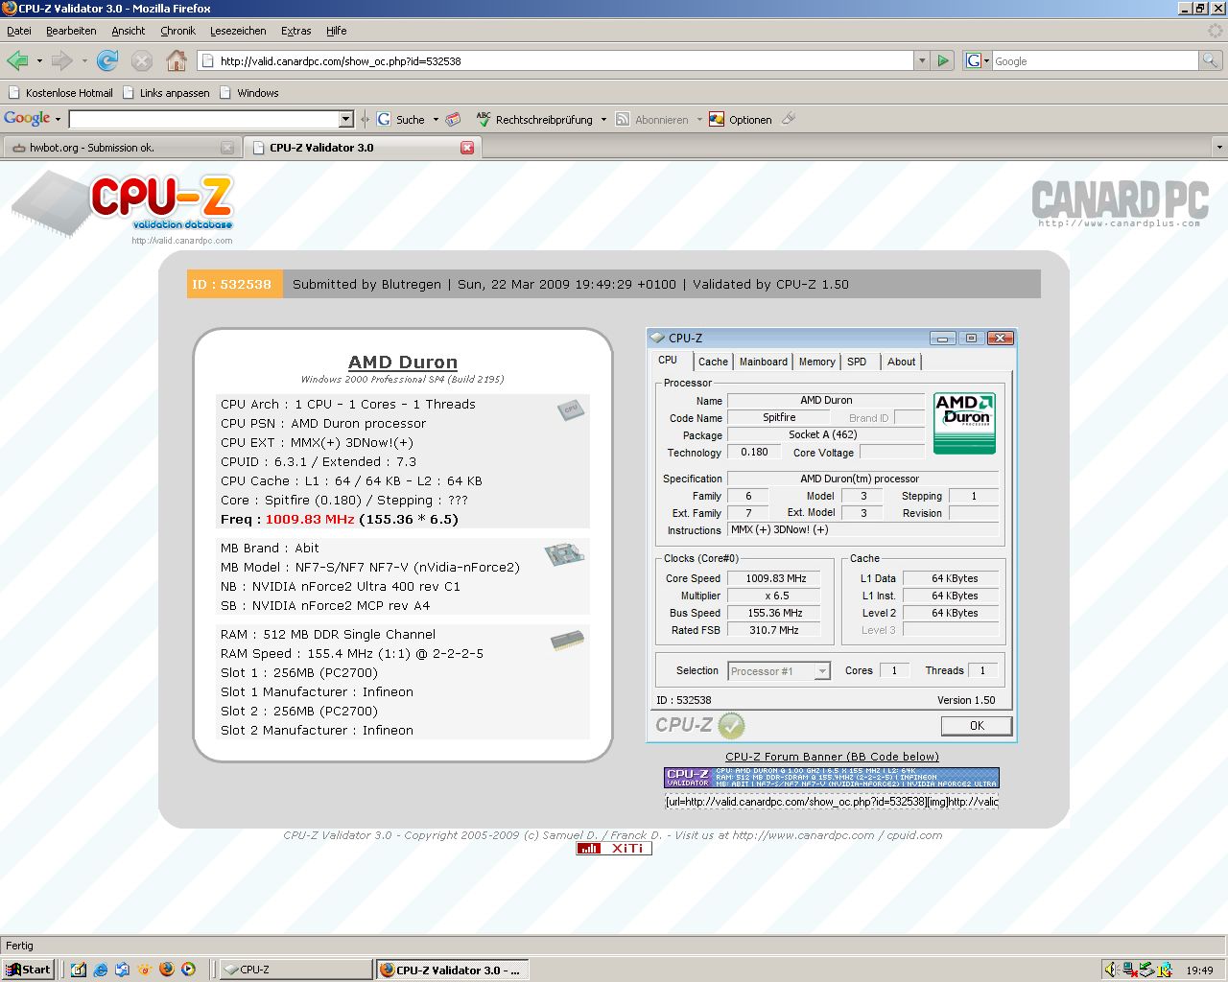Screen dimensions: 1228x982
Task: Go back with the green back arrow
Action: click(x=17, y=60)
